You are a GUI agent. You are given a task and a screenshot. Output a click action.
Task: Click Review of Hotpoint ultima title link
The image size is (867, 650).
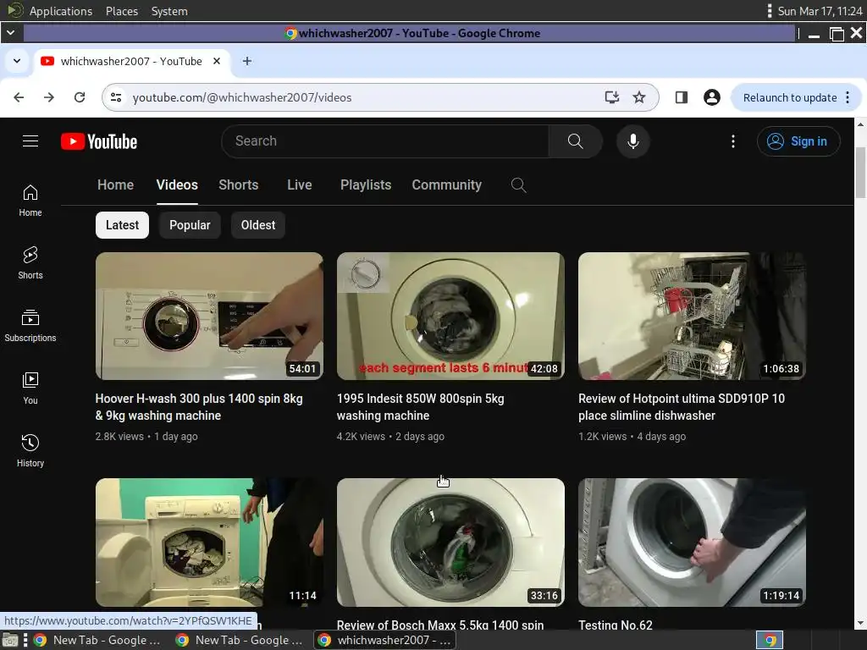coord(682,407)
